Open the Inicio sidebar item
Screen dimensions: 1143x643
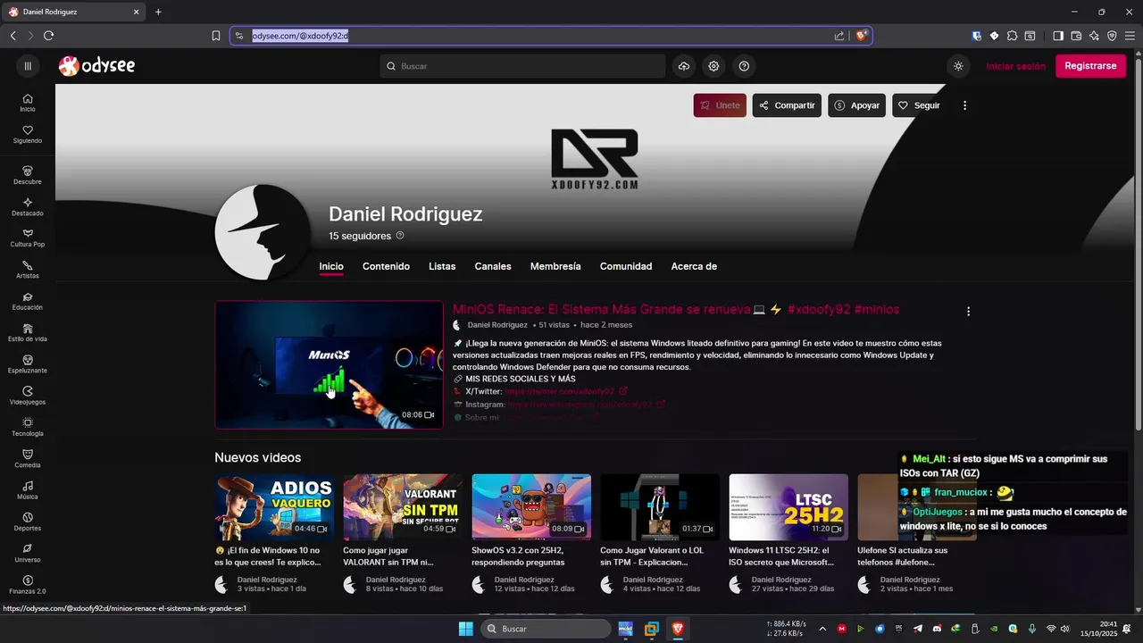28,103
